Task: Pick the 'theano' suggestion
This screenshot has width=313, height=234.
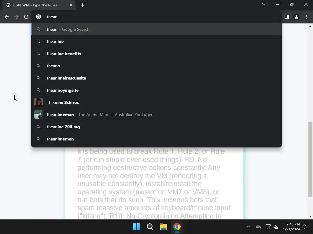Action: [156, 66]
